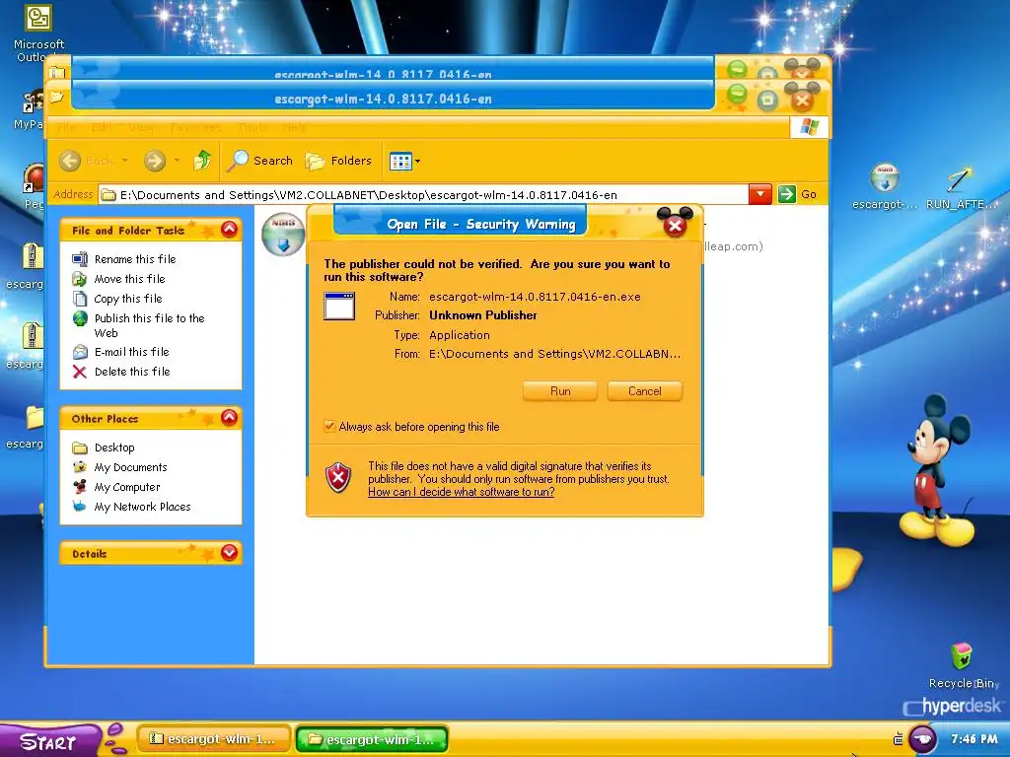Click the E-mail envelope icon
The image size is (1010, 757).
pyautogui.click(x=80, y=352)
